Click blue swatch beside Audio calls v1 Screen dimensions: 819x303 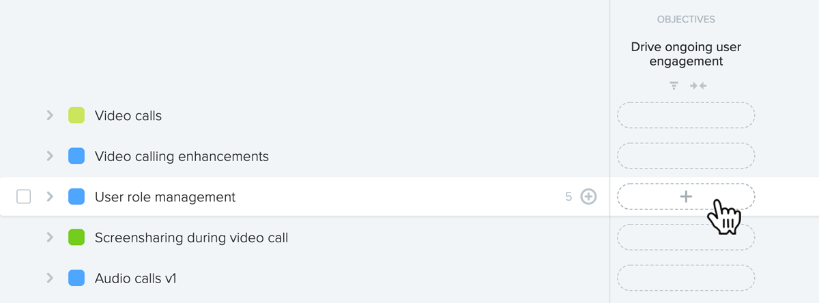(76, 278)
